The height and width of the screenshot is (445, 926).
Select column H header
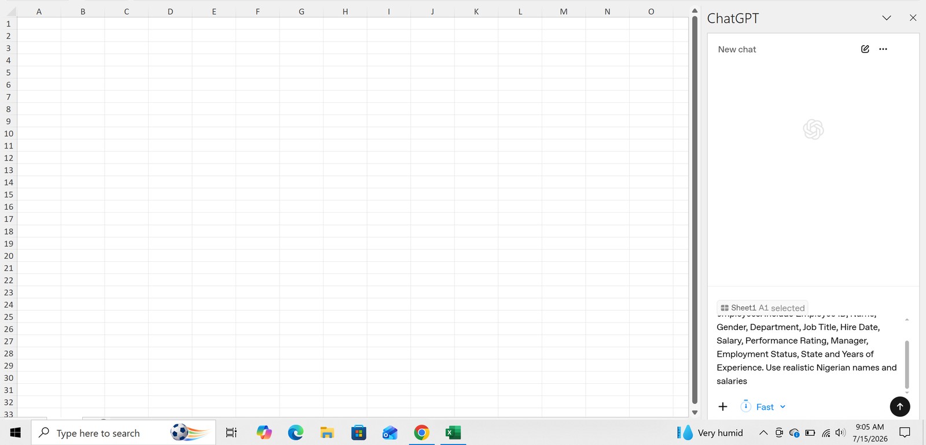345,11
